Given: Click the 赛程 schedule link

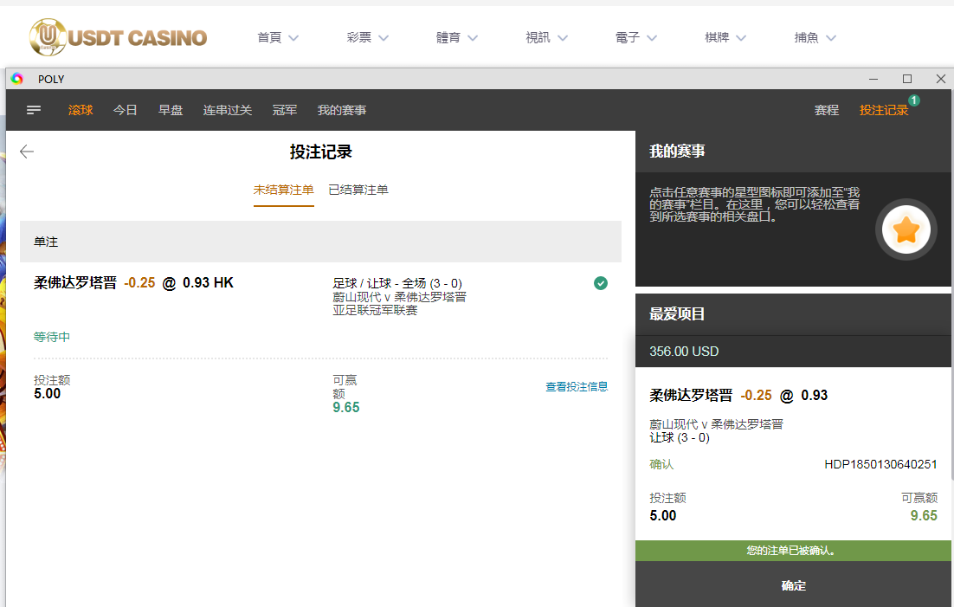Looking at the screenshot, I should coord(827,110).
